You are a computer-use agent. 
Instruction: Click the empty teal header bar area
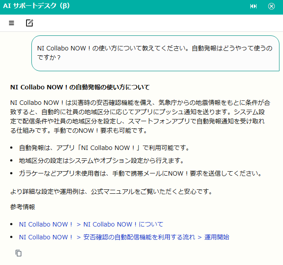pyautogui.click(x=155, y=6)
